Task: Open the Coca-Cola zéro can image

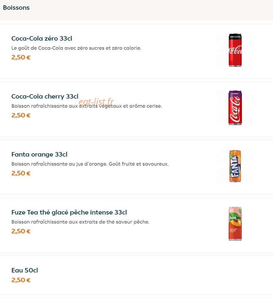Action: [x=235, y=50]
